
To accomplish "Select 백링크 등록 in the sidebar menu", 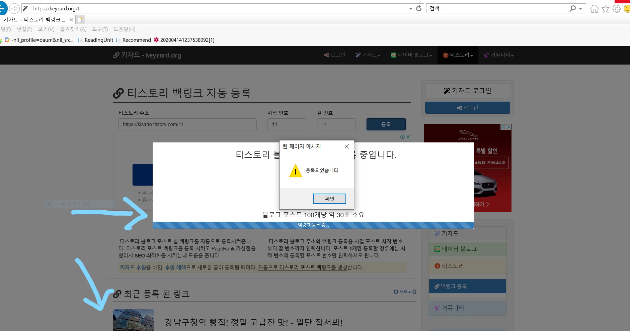I will click(x=467, y=286).
